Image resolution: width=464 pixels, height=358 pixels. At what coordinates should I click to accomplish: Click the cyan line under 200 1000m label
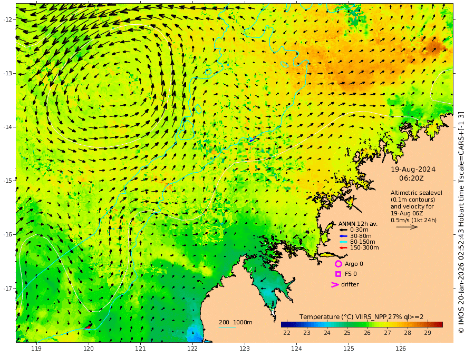(x=227, y=327)
